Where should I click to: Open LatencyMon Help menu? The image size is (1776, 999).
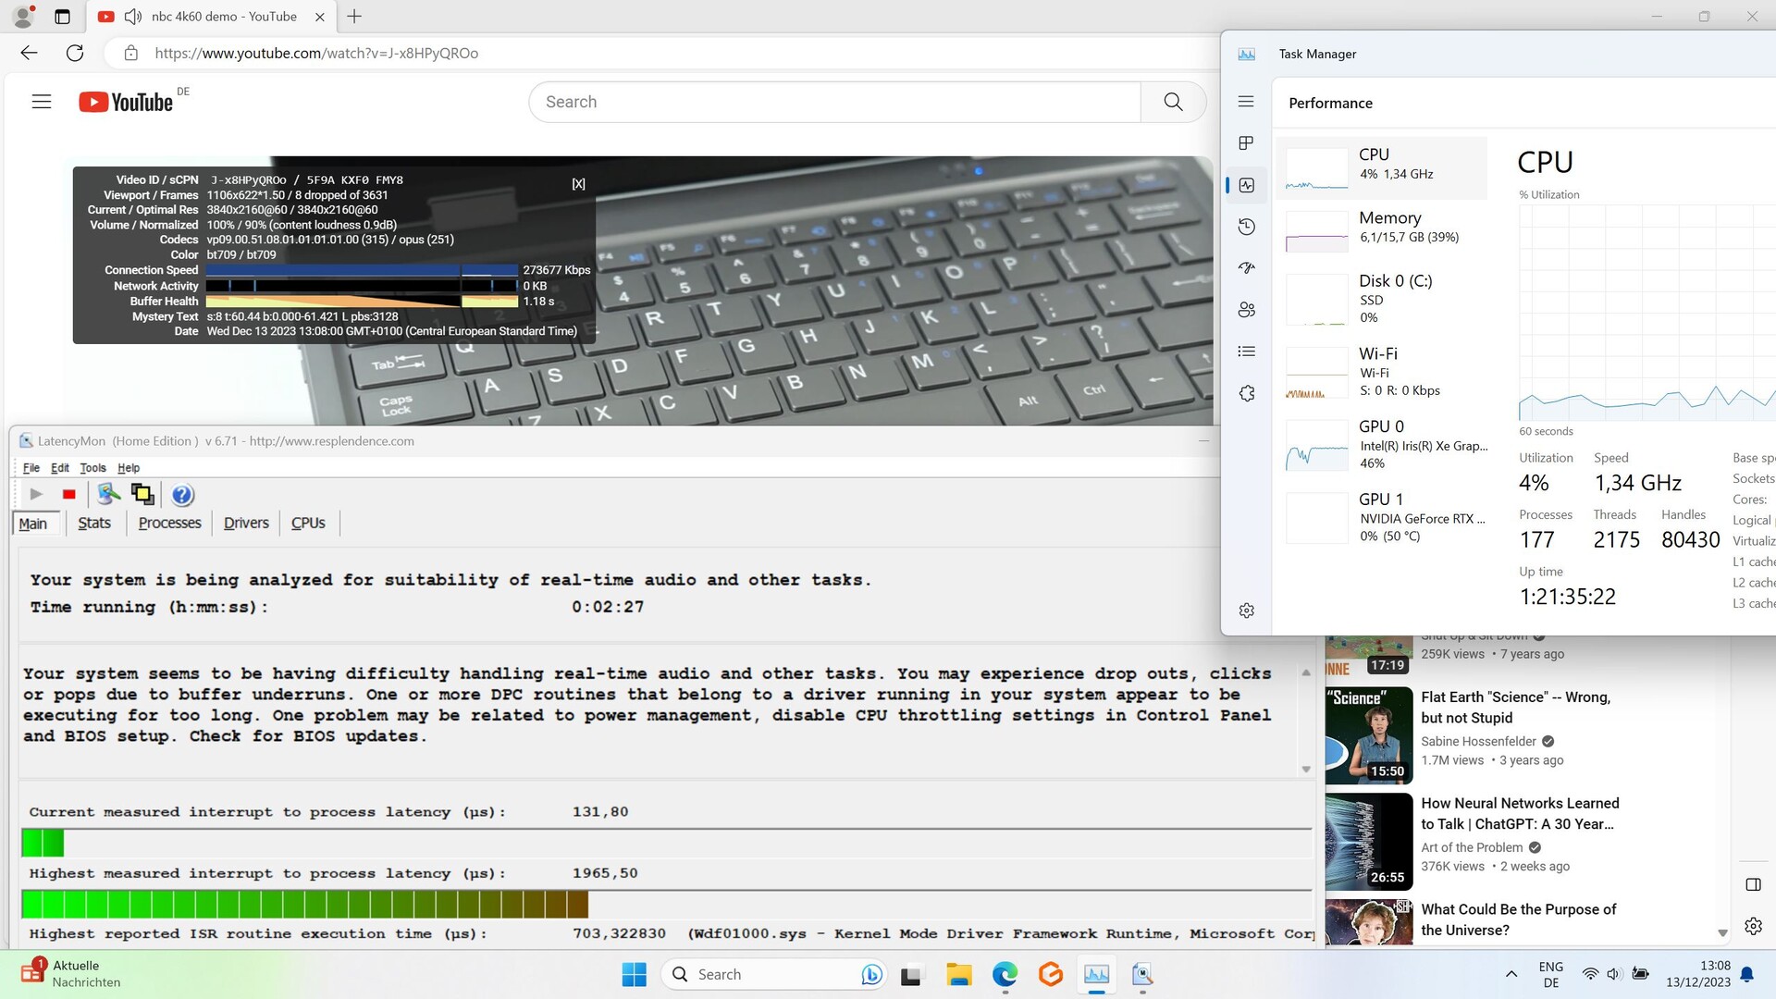click(129, 468)
